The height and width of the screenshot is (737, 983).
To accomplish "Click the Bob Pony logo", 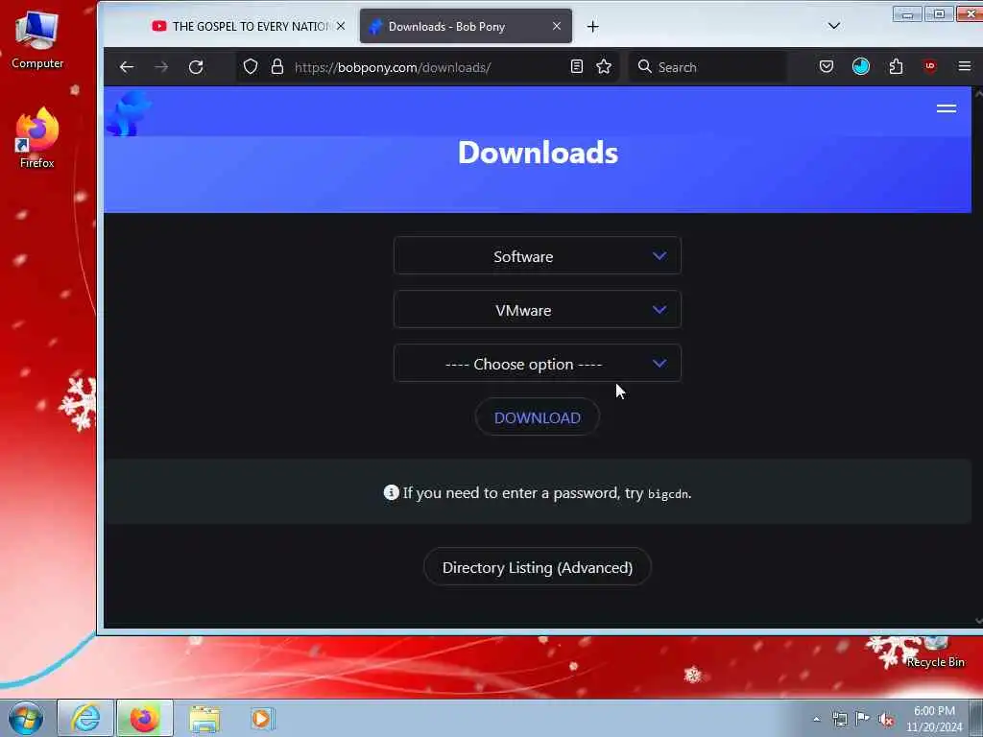I will tap(129, 113).
